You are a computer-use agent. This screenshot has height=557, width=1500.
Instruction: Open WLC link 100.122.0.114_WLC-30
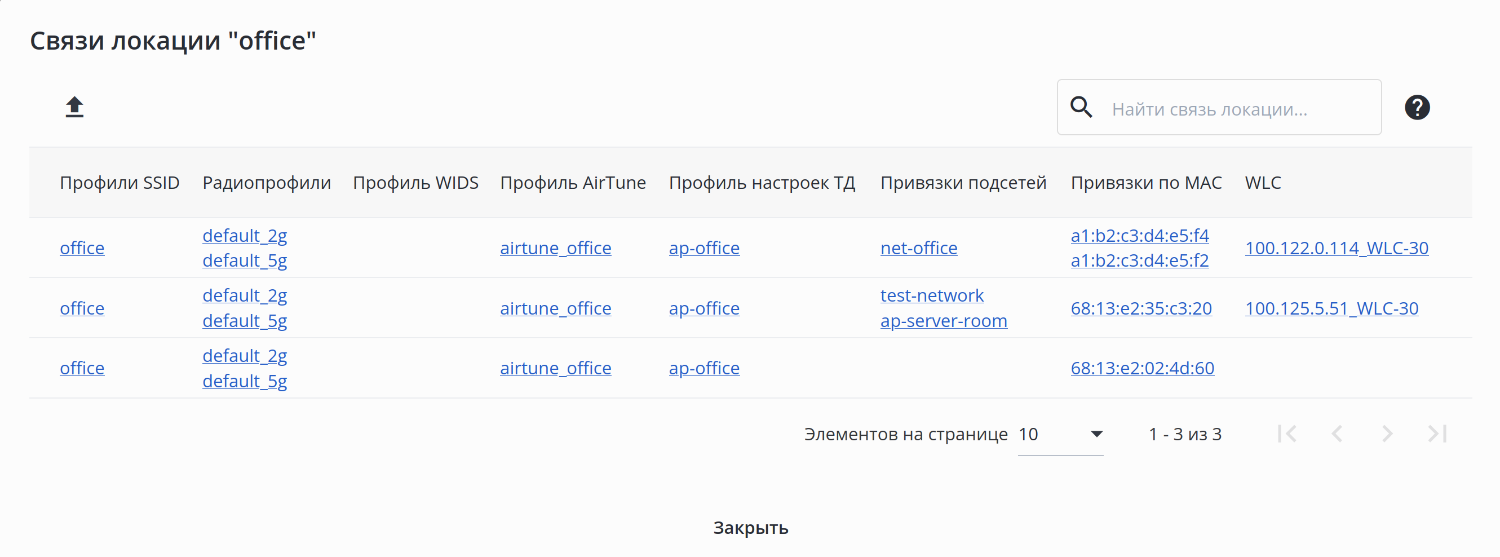[x=1337, y=248]
